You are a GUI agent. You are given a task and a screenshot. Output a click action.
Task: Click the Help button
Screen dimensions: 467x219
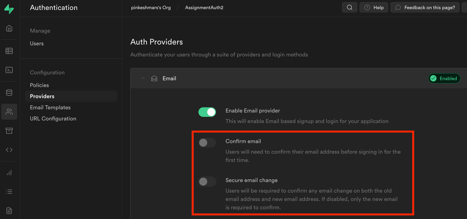374,8
